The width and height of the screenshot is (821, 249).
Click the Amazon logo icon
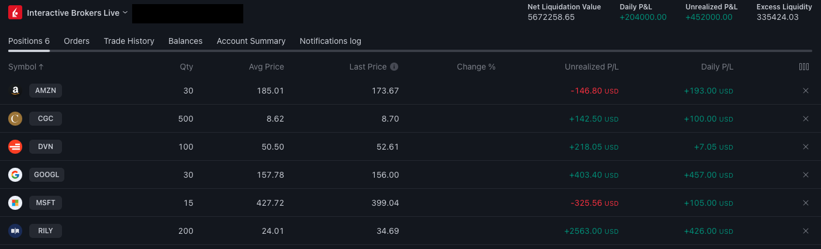(x=15, y=91)
